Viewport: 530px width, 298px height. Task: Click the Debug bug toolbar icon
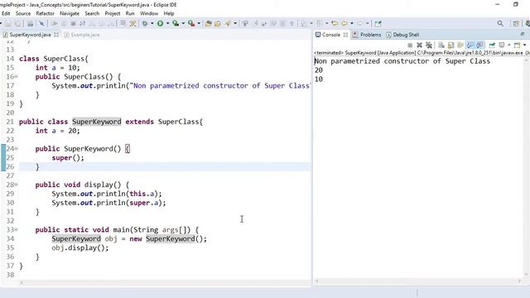[145, 23]
